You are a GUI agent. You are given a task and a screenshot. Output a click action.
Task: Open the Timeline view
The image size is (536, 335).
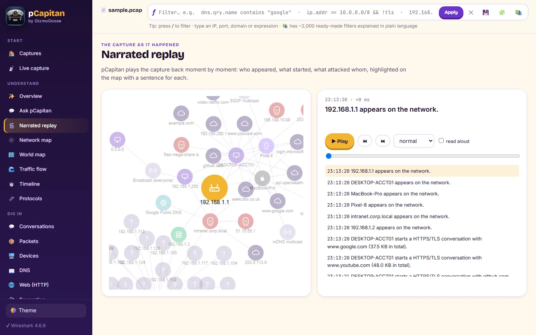pyautogui.click(x=46, y=184)
